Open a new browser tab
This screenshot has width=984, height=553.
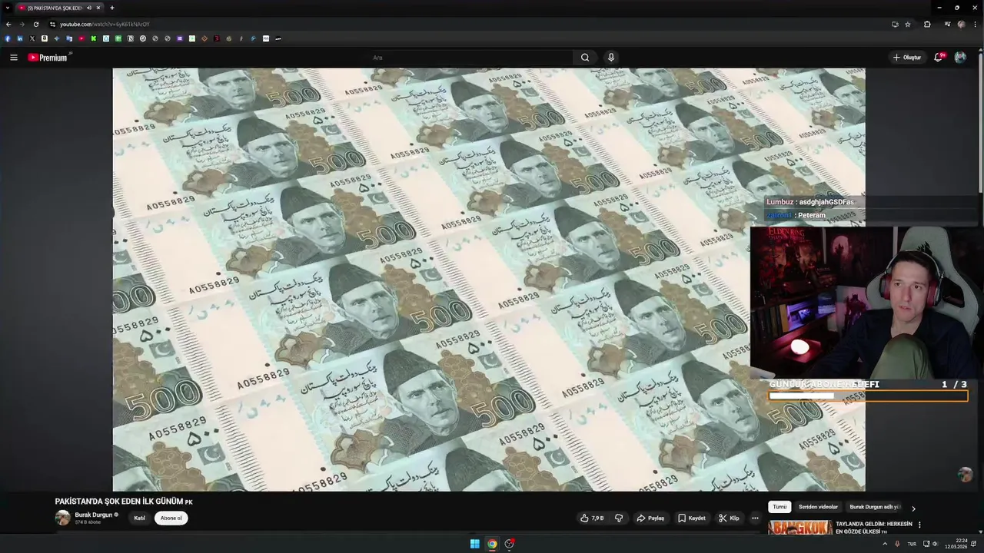112,8
